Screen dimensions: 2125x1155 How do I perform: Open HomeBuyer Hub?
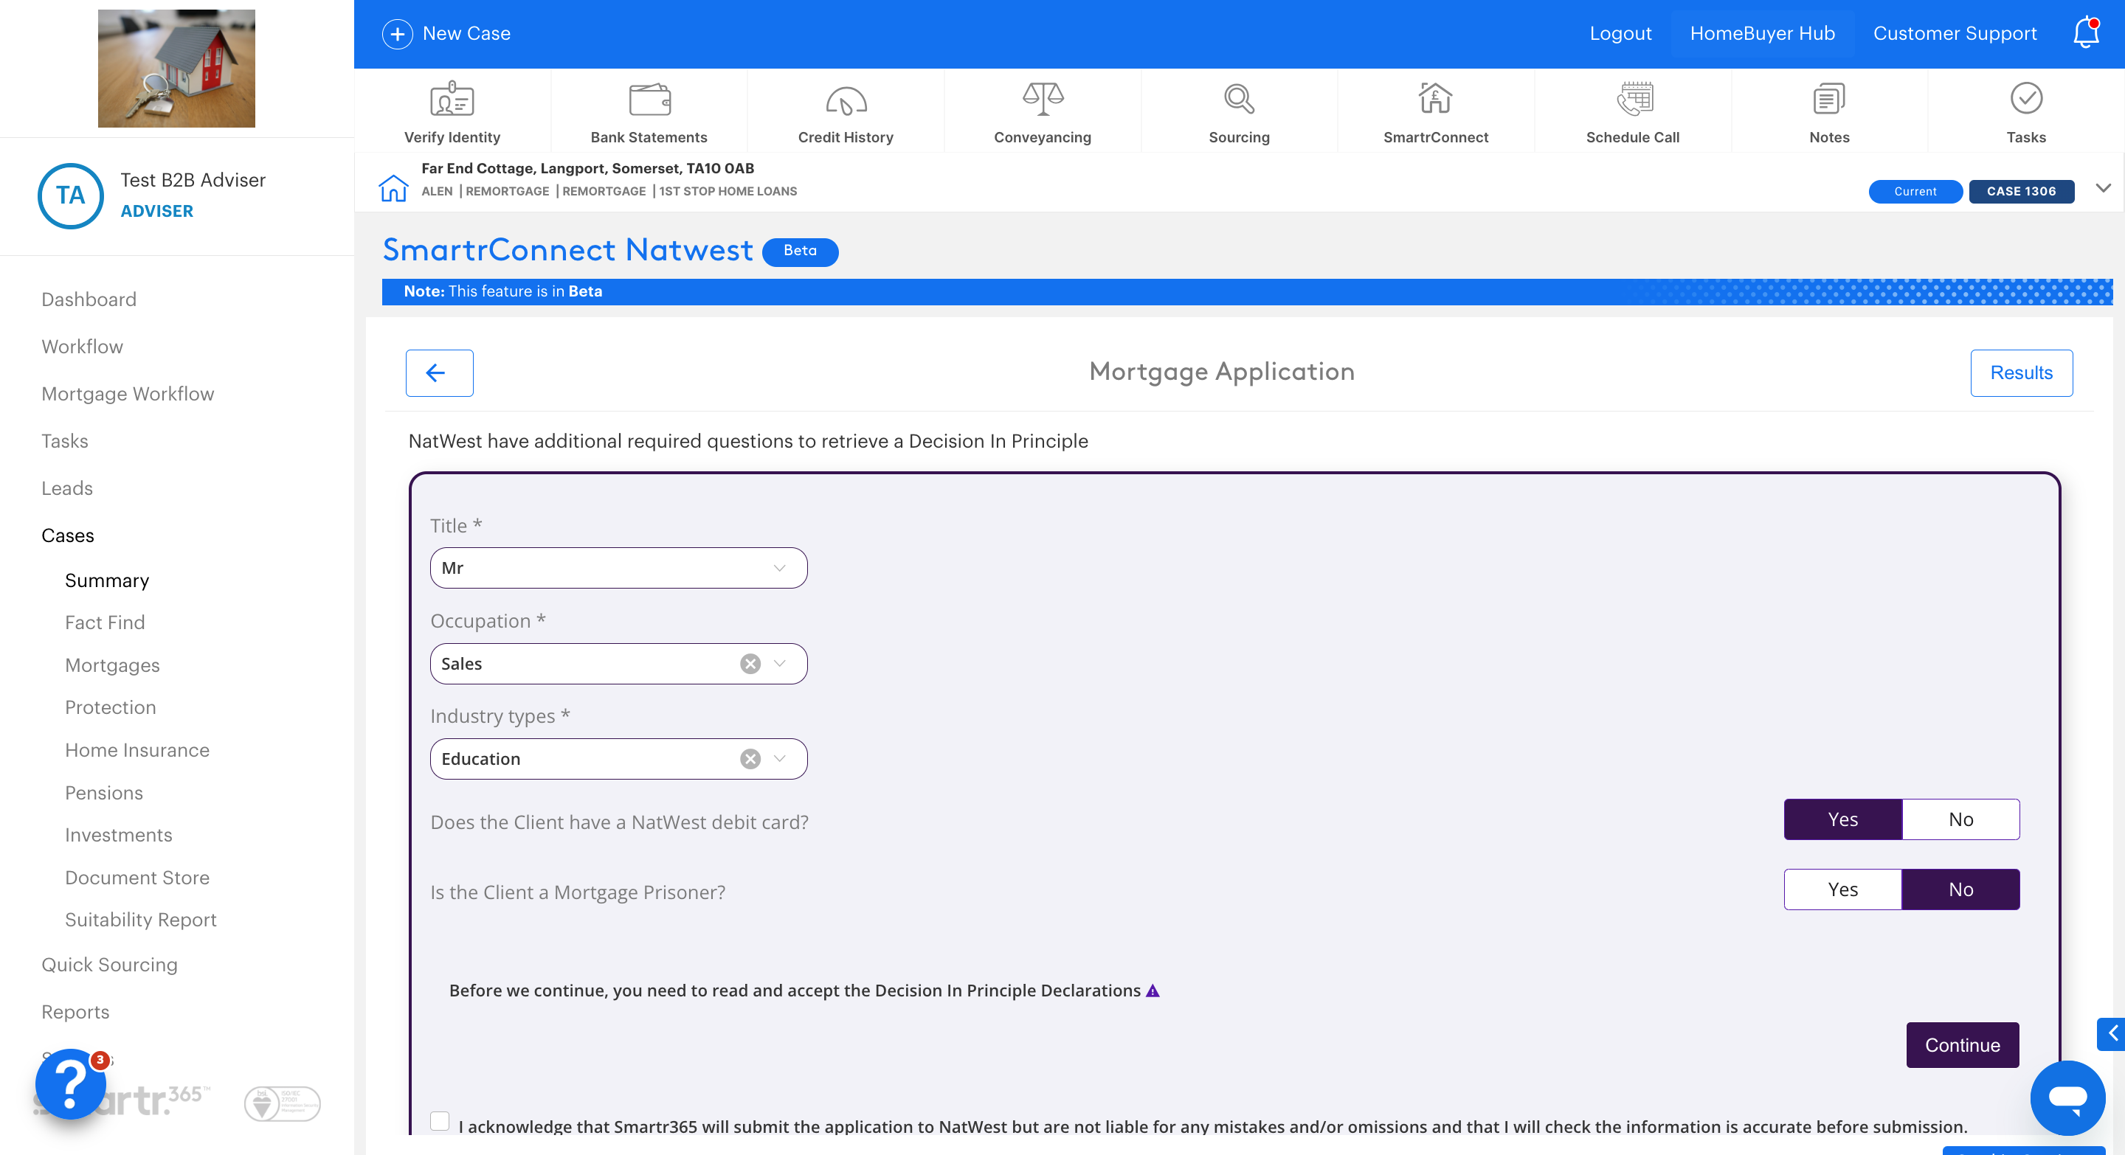click(1762, 34)
